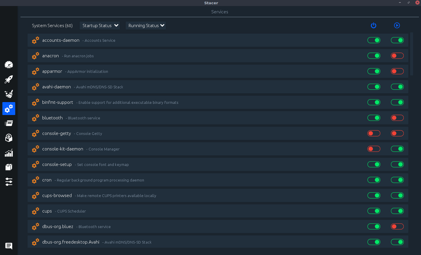Disable binfmt-support startup toggle
421x255 pixels.
tap(374, 102)
